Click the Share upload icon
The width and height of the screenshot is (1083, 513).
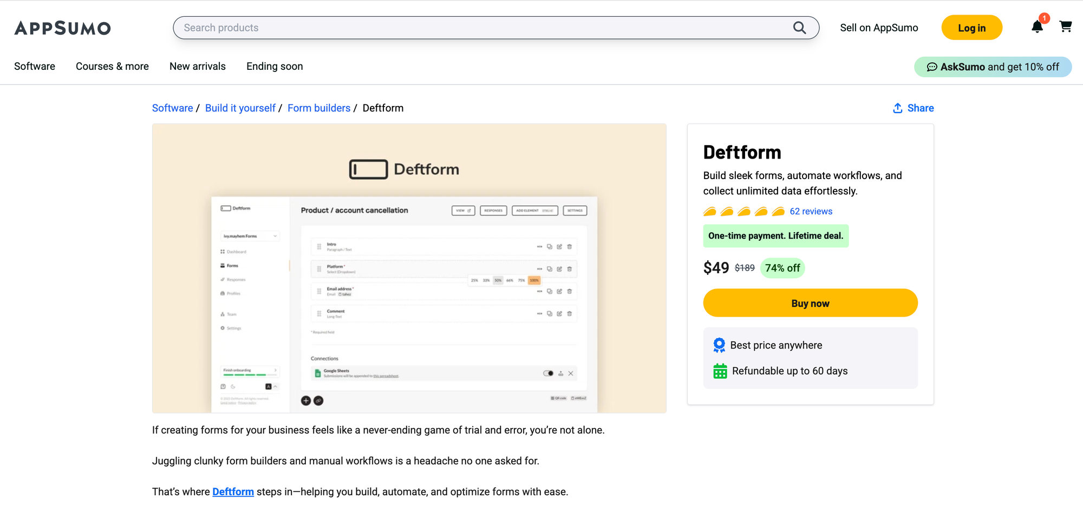pyautogui.click(x=897, y=108)
